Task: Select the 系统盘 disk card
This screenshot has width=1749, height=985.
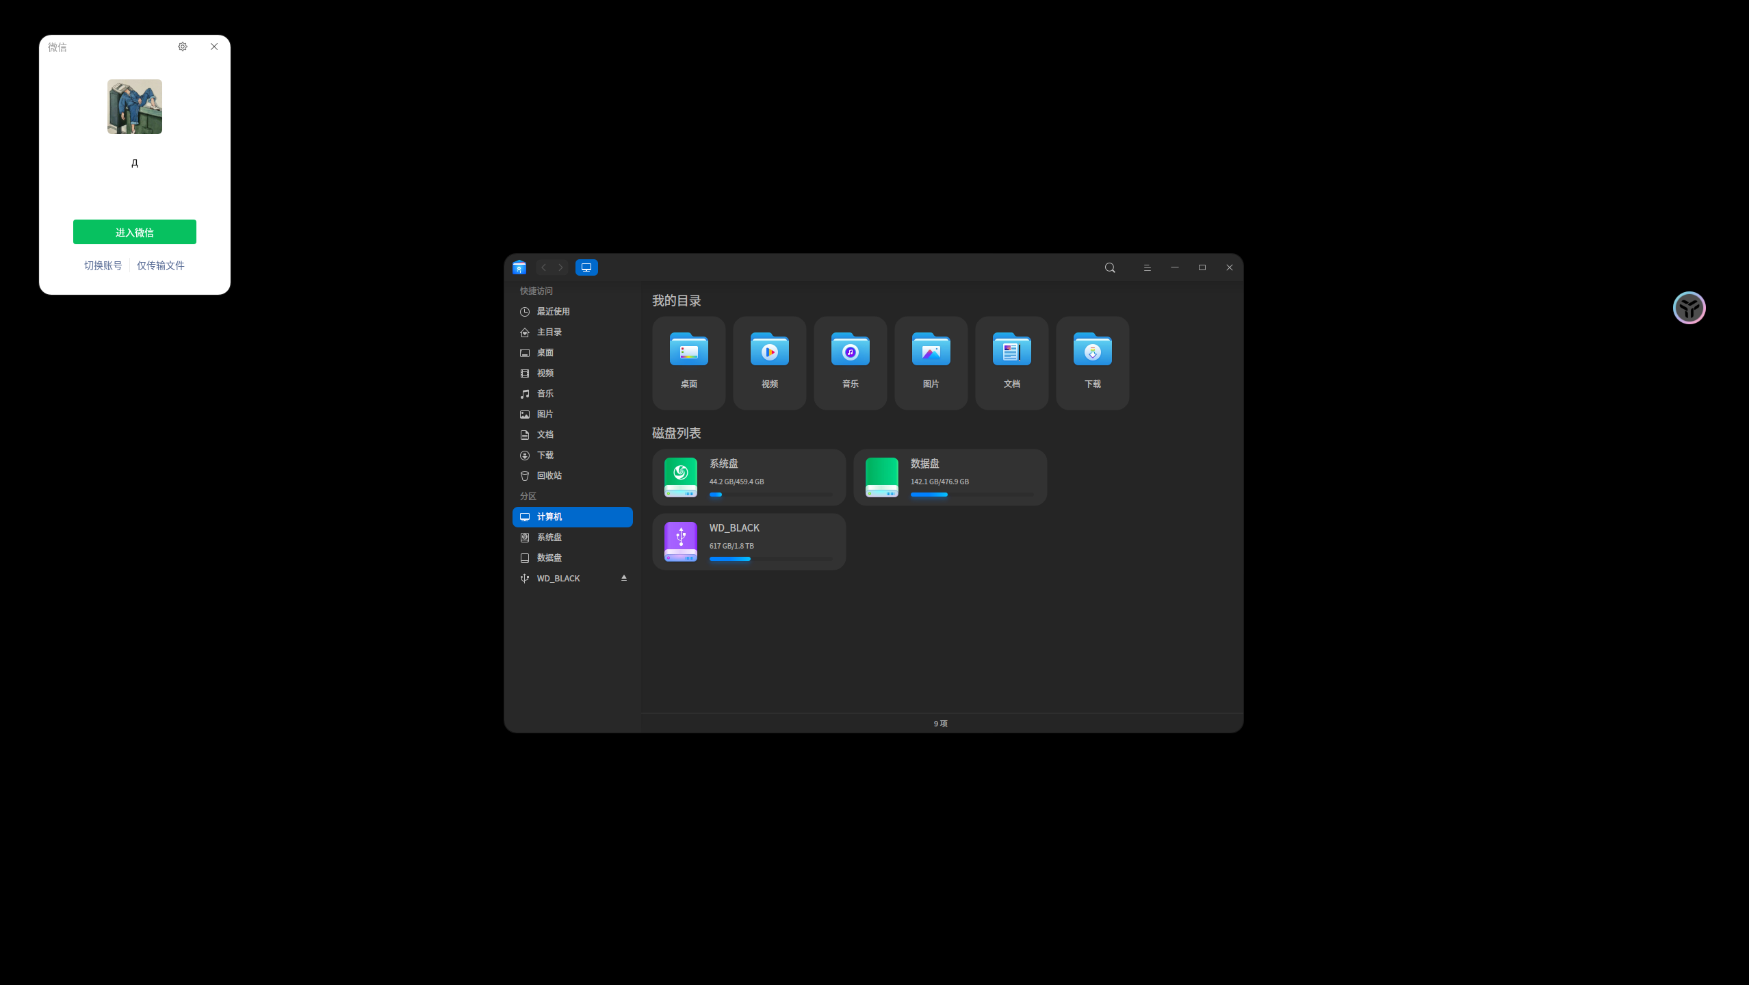Action: (x=749, y=477)
